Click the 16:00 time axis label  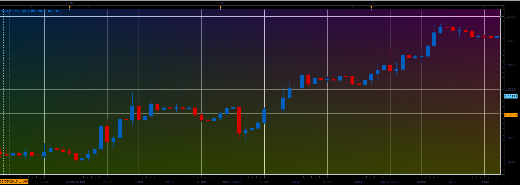click(170, 182)
